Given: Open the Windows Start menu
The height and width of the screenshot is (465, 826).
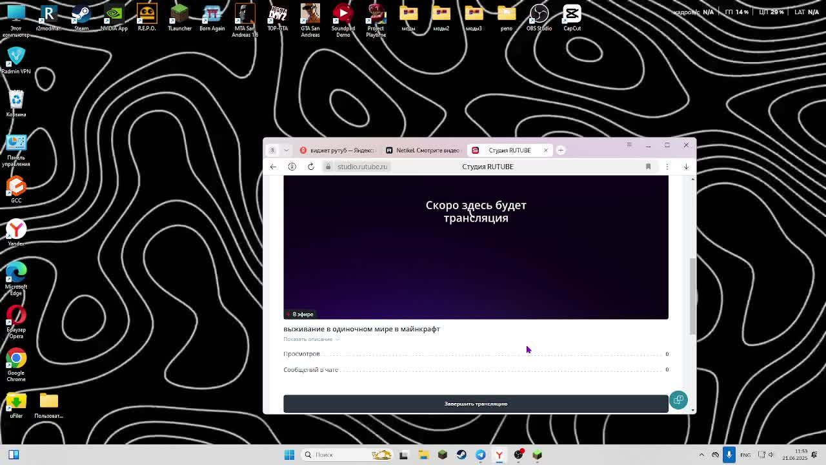Looking at the screenshot, I should point(289,455).
